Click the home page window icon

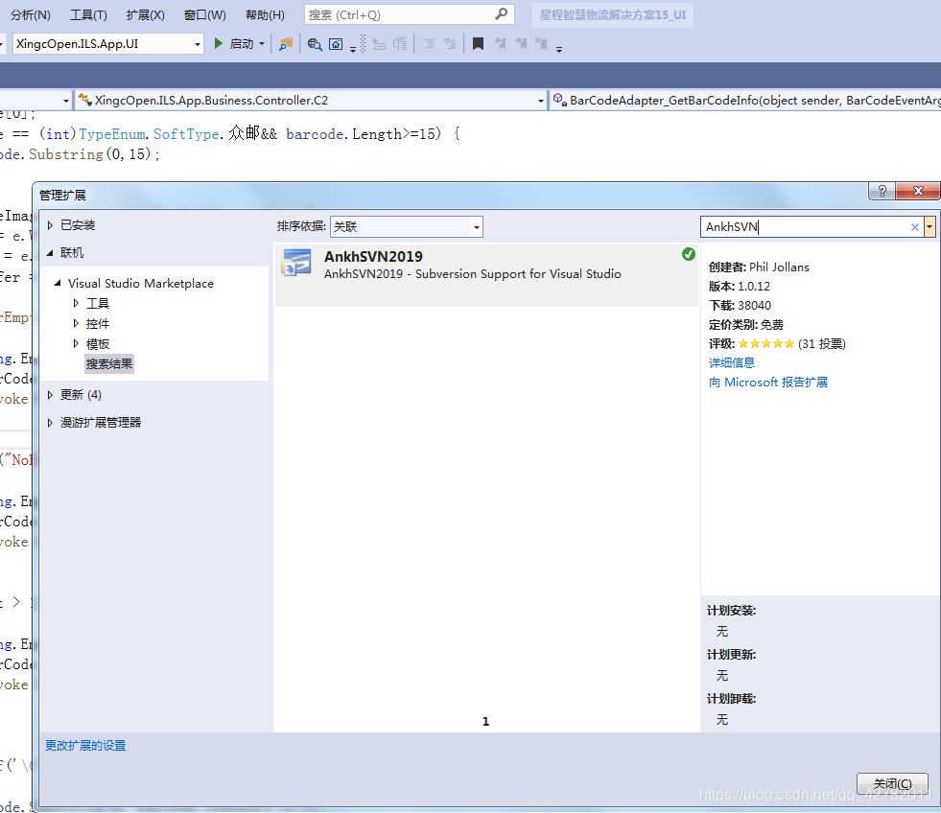[336, 44]
